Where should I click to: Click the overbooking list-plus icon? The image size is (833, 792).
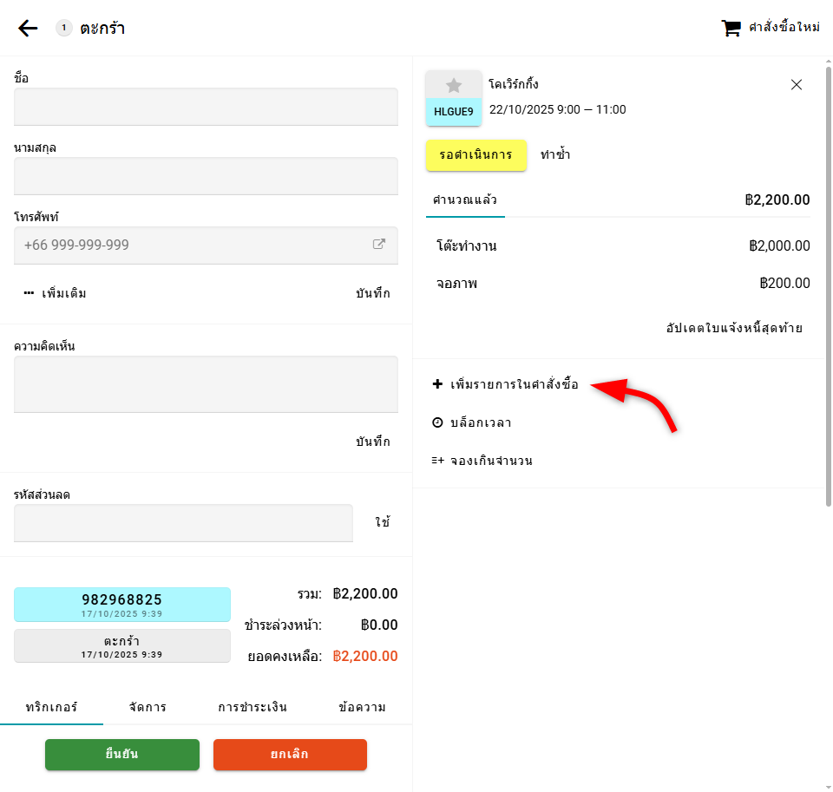[437, 461]
